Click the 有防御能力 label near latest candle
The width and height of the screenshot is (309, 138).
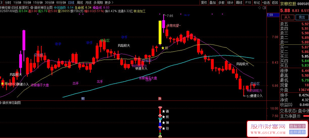(254, 91)
